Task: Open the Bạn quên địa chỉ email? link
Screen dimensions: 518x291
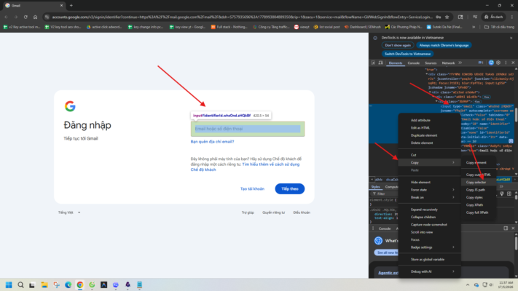Action: 212,142
